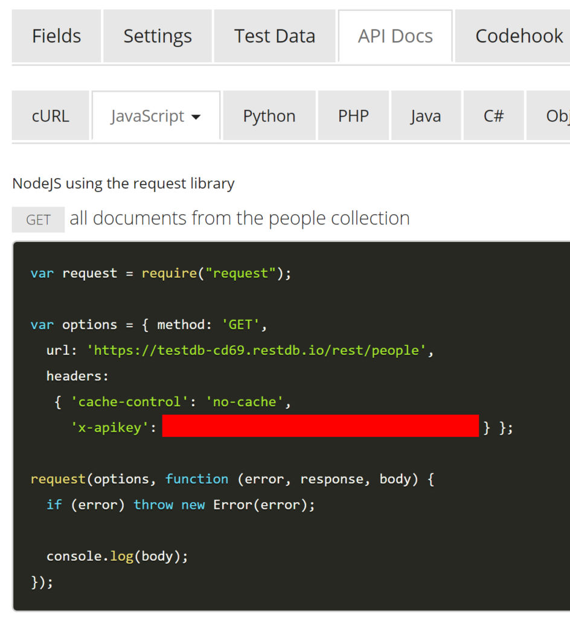
Task: Switch to the Test Data tab
Action: tap(275, 36)
